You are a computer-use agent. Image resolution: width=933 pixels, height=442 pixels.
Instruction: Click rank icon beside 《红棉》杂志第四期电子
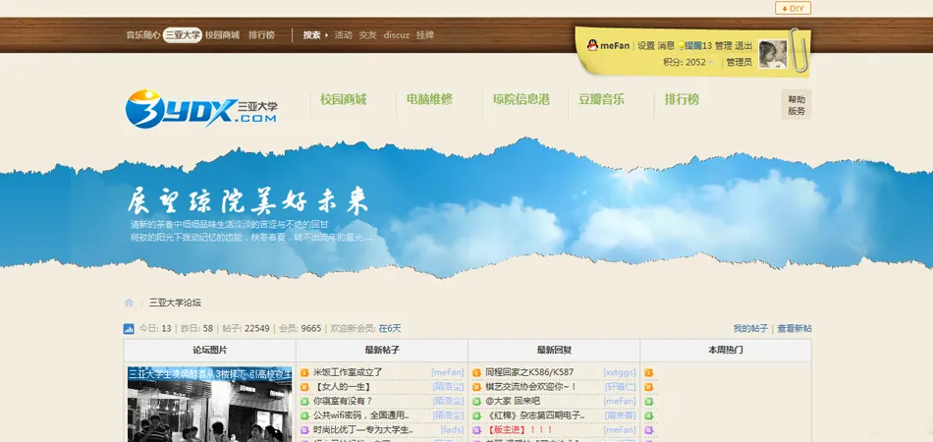pos(476,415)
